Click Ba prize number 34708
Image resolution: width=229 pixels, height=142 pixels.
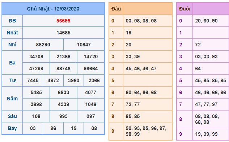(36, 57)
